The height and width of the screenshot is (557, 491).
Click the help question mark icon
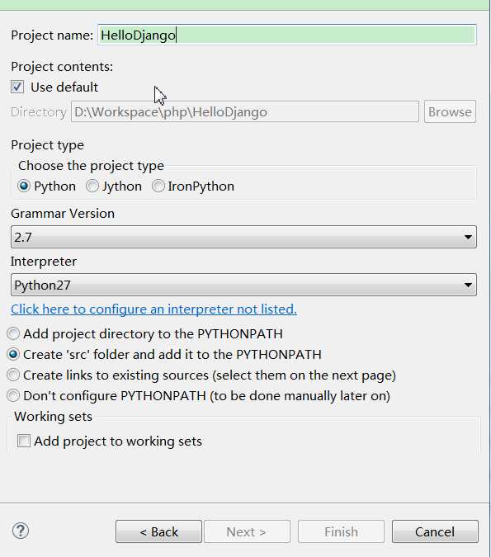21,531
